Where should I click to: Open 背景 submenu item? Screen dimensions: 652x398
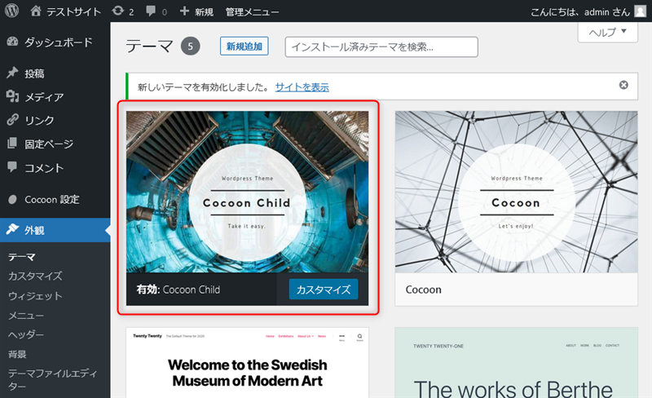[17, 354]
